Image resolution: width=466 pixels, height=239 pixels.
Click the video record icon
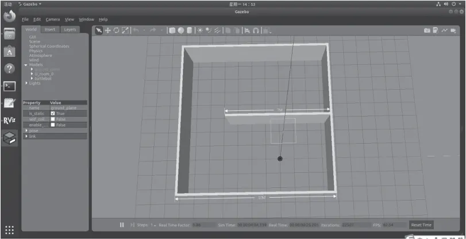tap(453, 30)
